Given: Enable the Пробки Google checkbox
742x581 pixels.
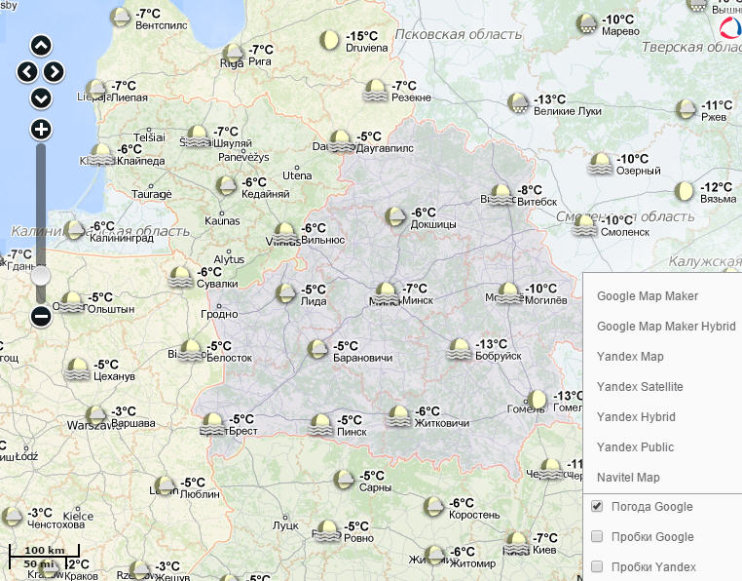Looking at the screenshot, I should click(597, 537).
